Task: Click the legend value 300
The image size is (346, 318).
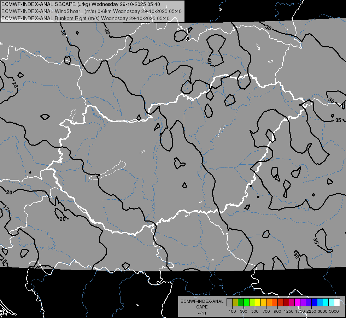Action: point(244,311)
